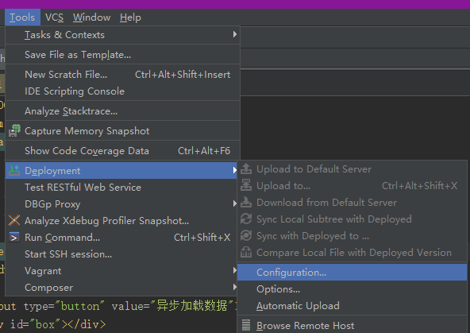Click the Download from Default Server icon
470x333 pixels.
pyautogui.click(x=246, y=202)
